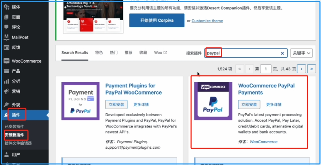Click the 页面 pages icon in sidebar
This screenshot has width=321, height=165.
(x=7, y=17)
